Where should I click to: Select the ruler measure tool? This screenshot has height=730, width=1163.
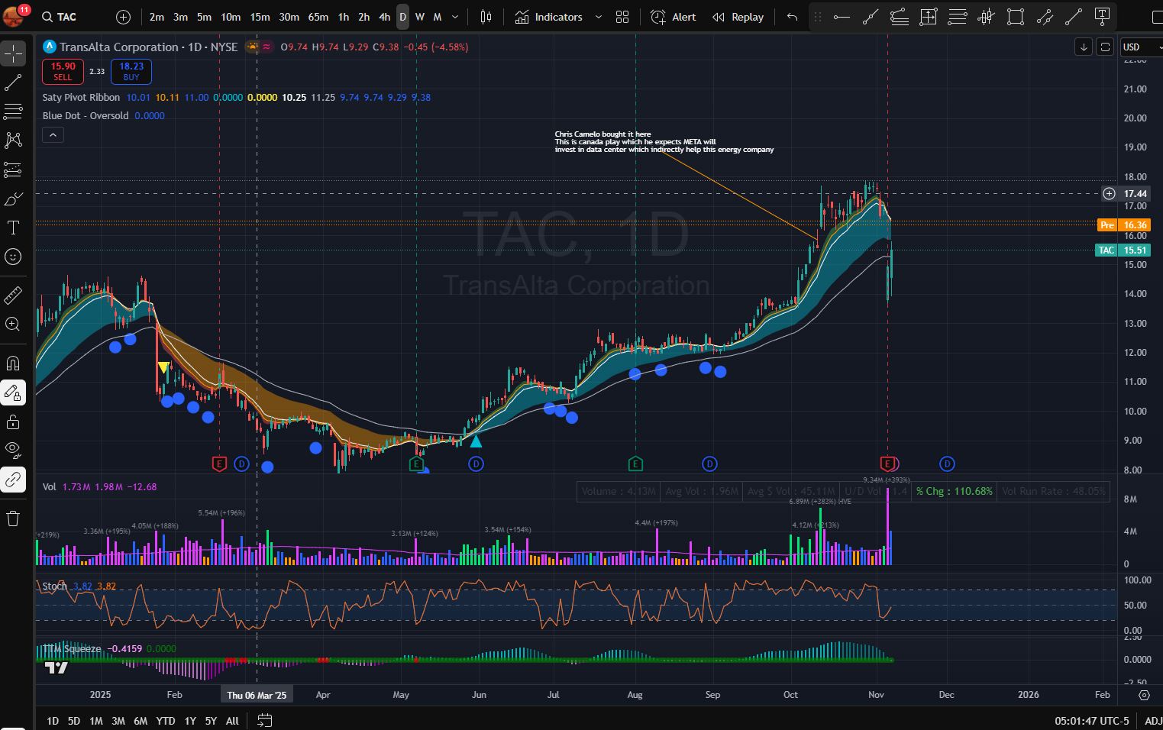pos(13,295)
